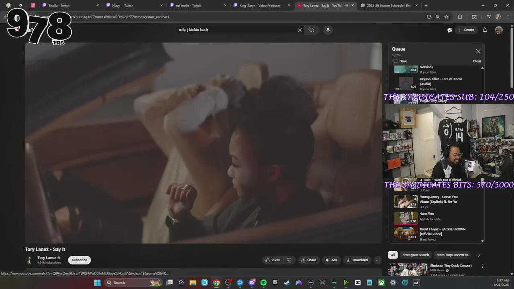Click the YouTube search input field

[x=237, y=30]
